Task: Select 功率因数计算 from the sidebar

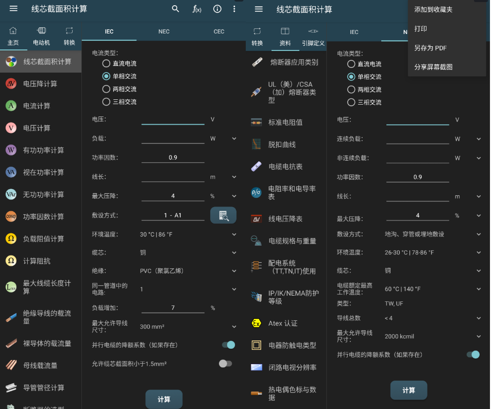Action: (43, 216)
